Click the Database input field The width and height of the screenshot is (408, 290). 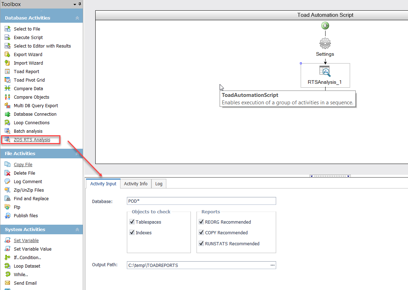pyautogui.click(x=202, y=201)
